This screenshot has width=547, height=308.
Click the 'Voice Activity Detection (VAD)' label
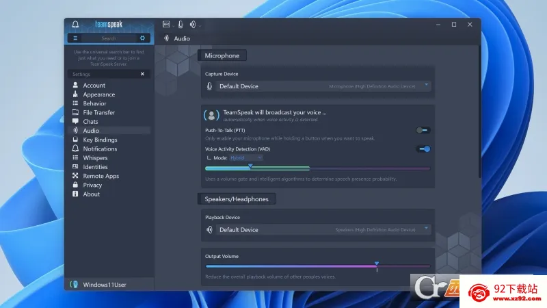[x=237, y=149]
